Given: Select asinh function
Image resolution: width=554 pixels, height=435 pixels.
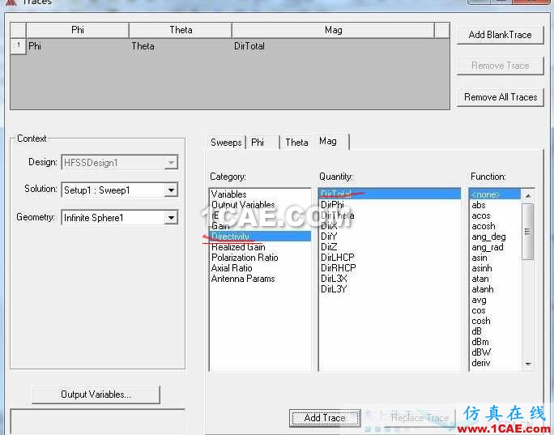Looking at the screenshot, I should coord(495,268).
